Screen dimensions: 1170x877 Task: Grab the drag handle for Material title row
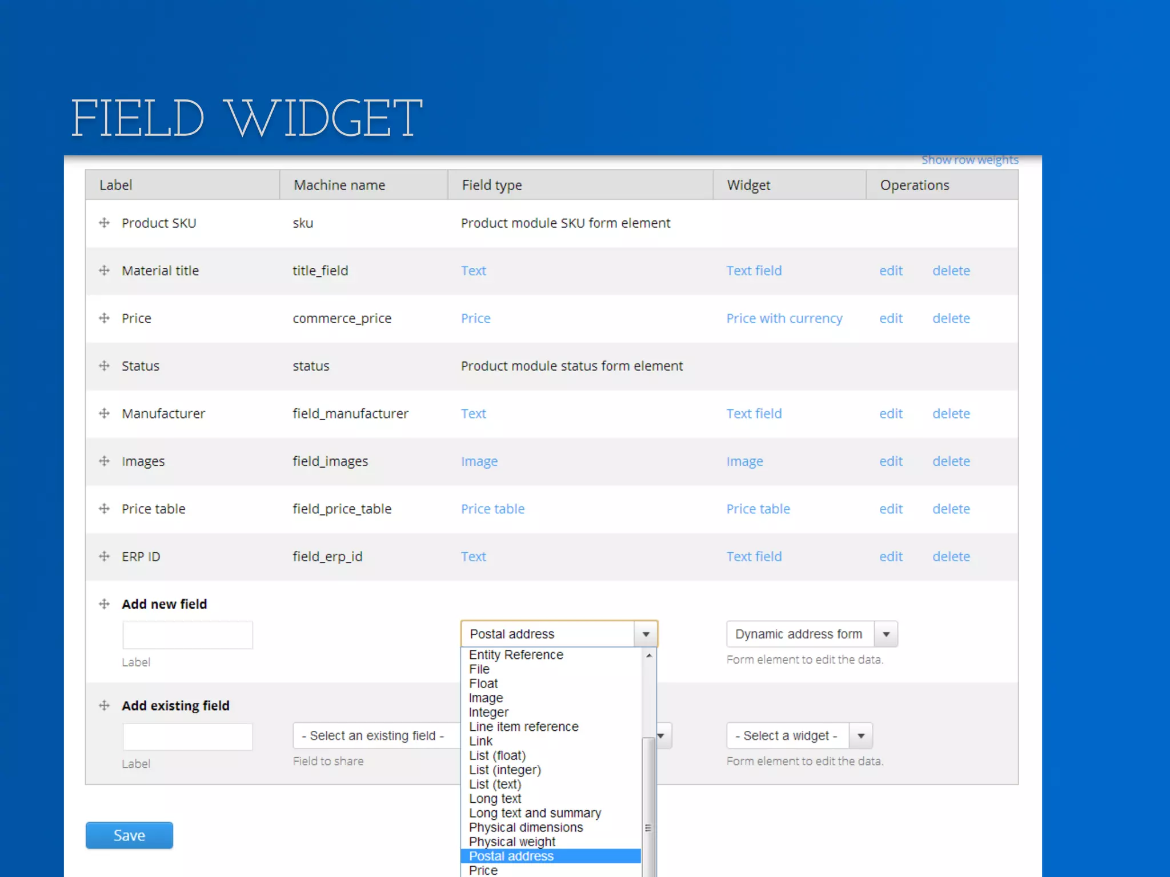click(104, 271)
